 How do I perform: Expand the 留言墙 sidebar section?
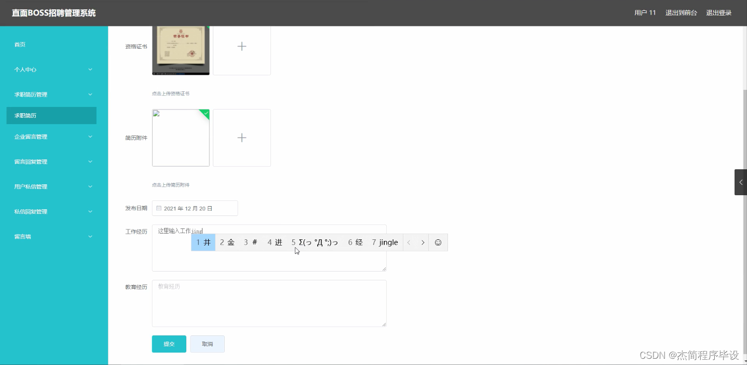[x=51, y=236]
